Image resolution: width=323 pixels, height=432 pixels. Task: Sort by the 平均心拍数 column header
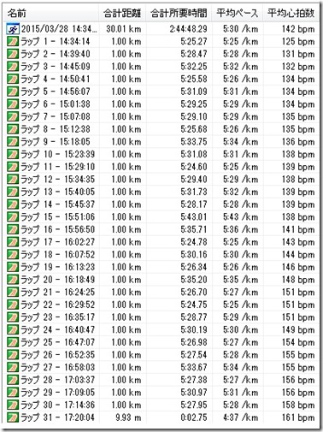point(291,14)
